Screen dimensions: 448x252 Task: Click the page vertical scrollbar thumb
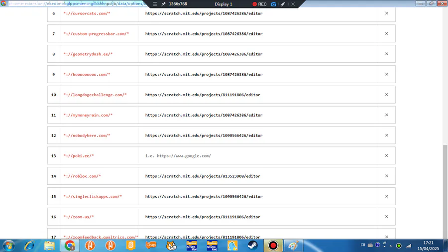[x=445, y=191]
